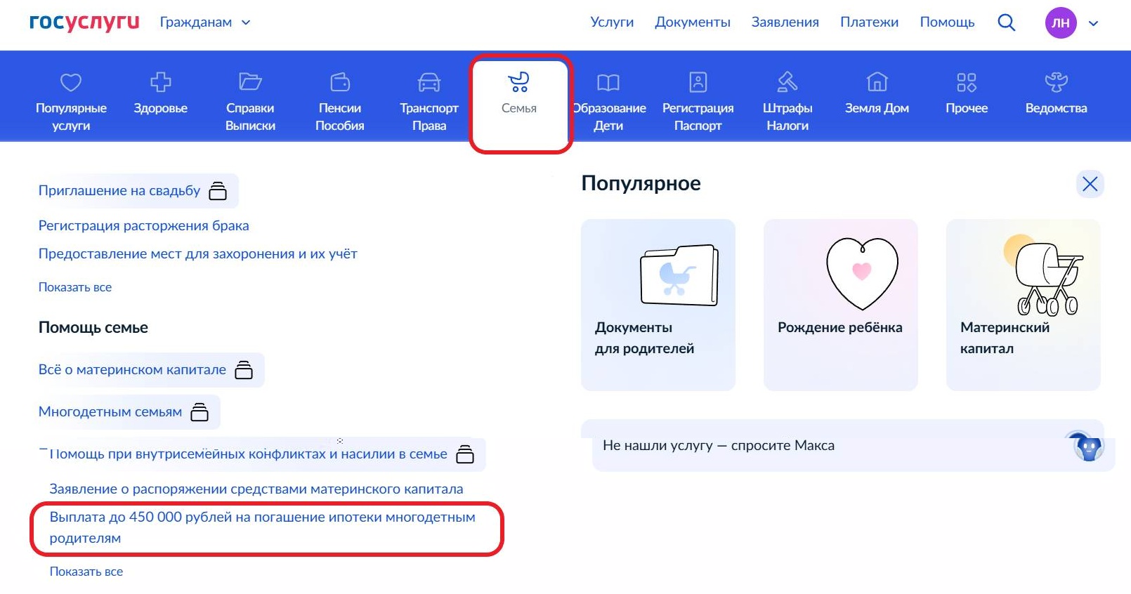Expand the Гражданам audience dropdown
The width and height of the screenshot is (1131, 594).
(204, 22)
